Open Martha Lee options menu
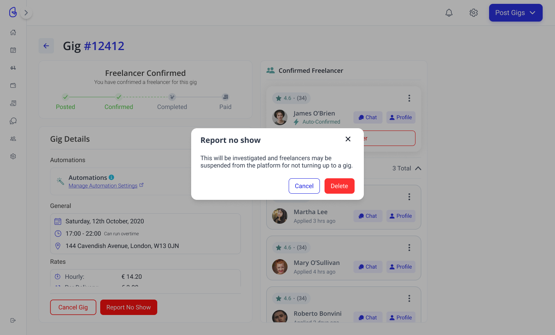555x335 pixels. pyautogui.click(x=409, y=197)
